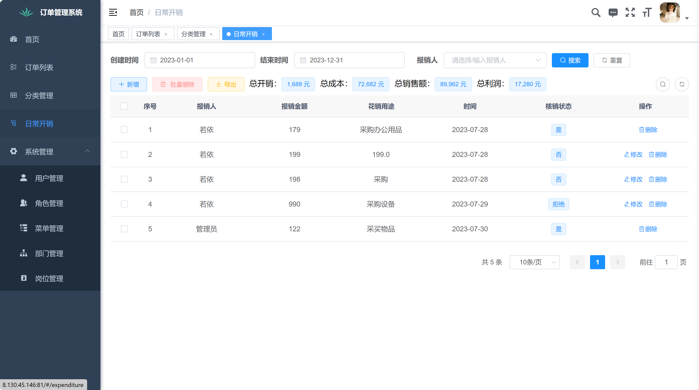Image resolution: width=699 pixels, height=390 pixels.
Task: Open the 10条/页 page size dropdown
Action: tap(535, 262)
